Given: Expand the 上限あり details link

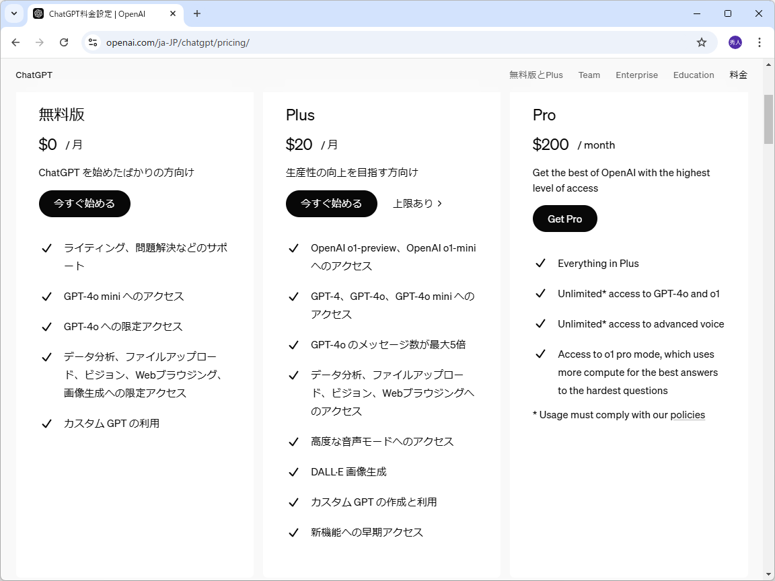Looking at the screenshot, I should click(x=417, y=203).
